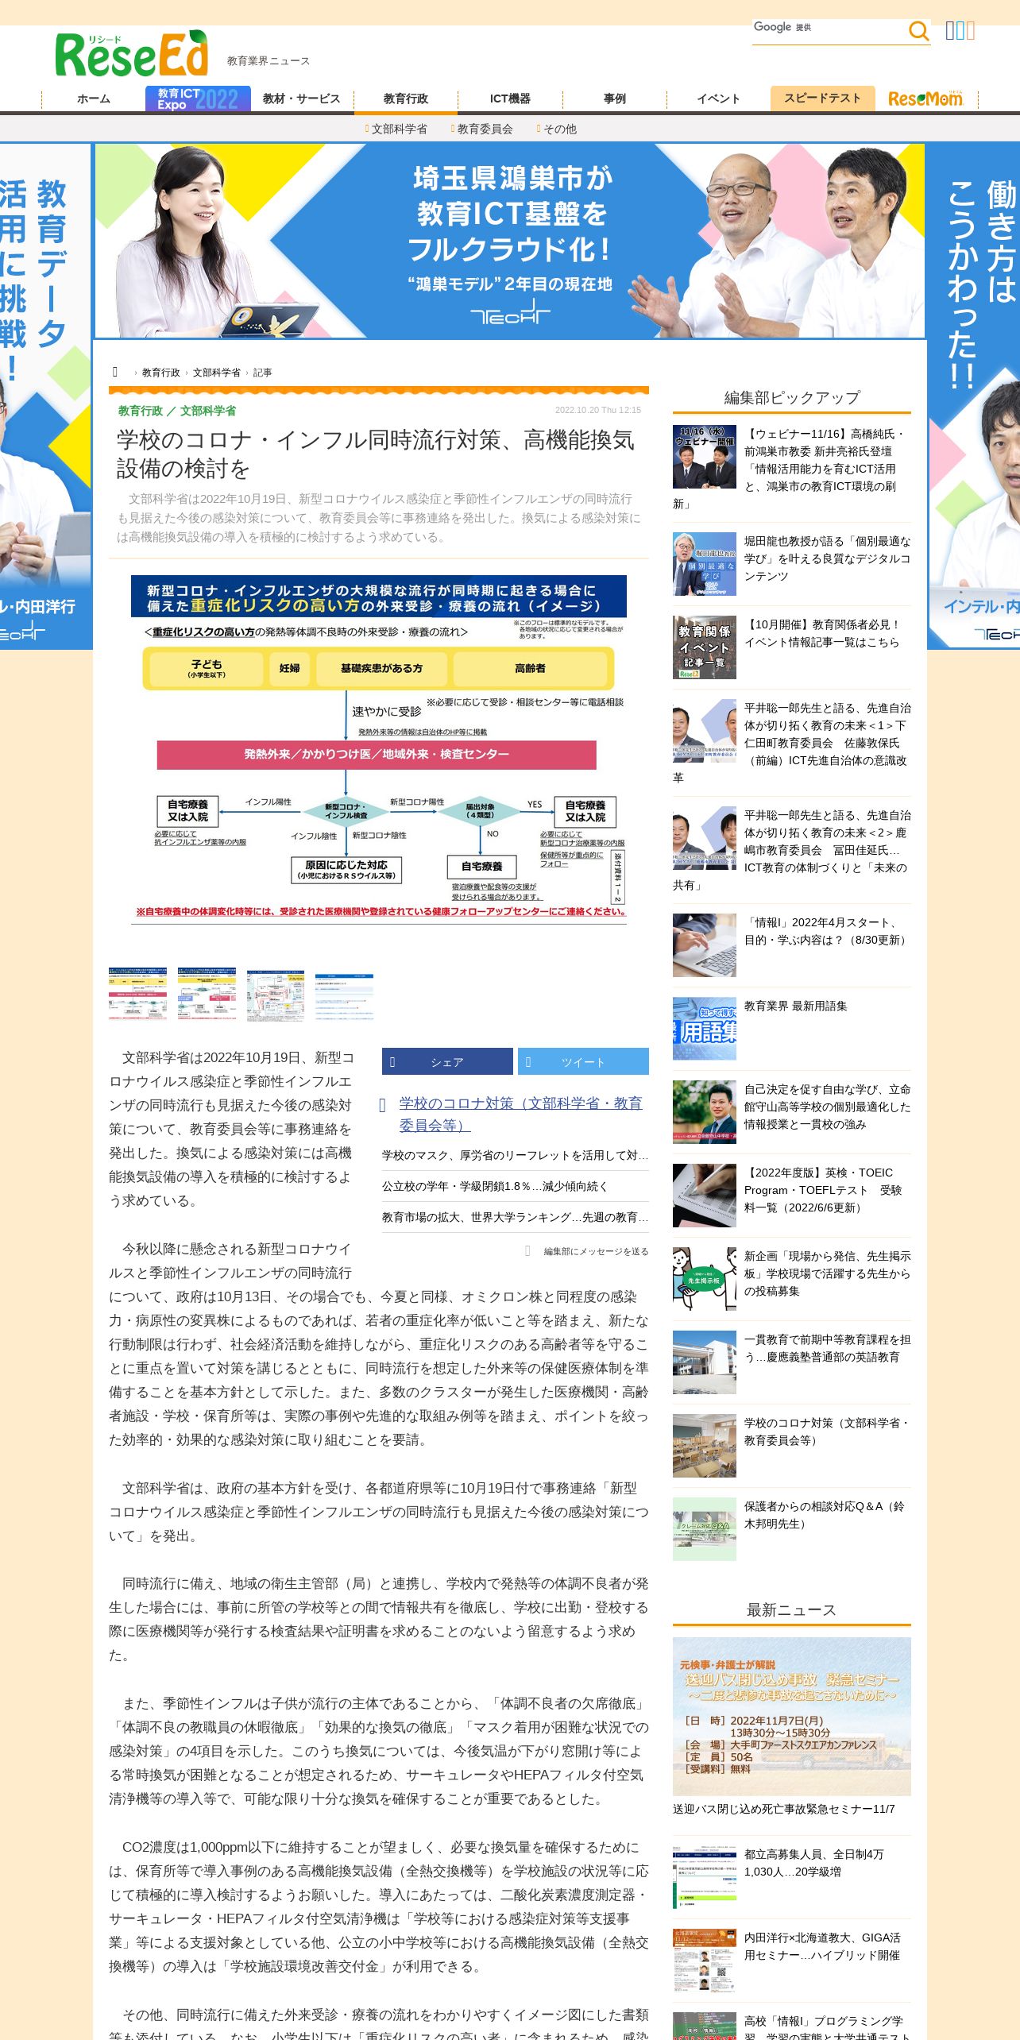The width and height of the screenshot is (1020, 2040).
Task: Select the 教育行政 menu item
Action: pos(406,99)
